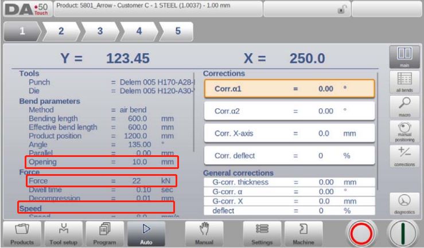Open the Settings menu
Image resolution: width=424 pixels, height=248 pixels.
(x=262, y=234)
